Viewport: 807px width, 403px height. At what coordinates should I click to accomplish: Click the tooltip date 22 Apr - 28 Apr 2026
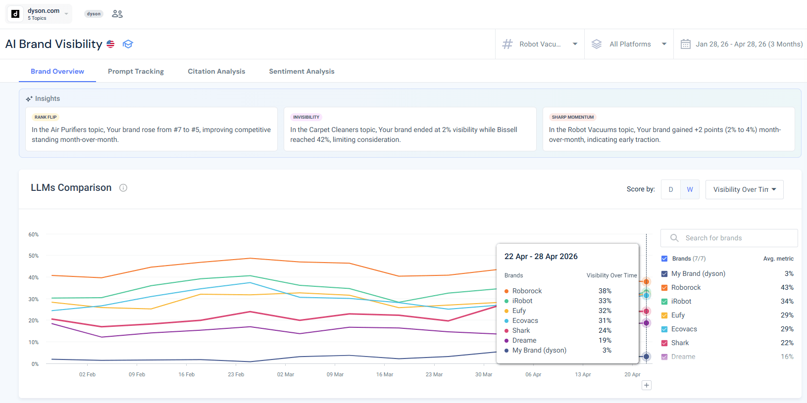click(541, 257)
